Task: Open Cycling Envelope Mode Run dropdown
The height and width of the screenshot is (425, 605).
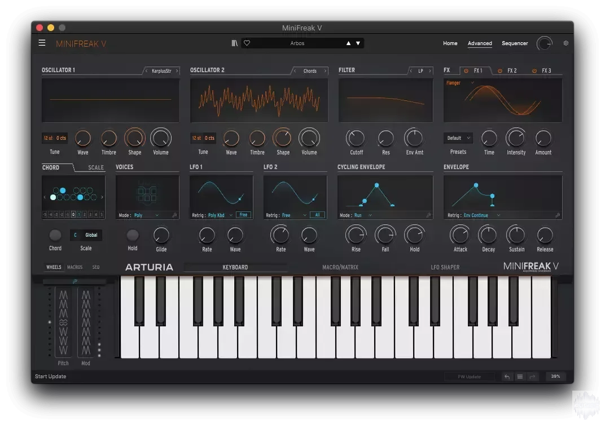Action: pos(363,215)
